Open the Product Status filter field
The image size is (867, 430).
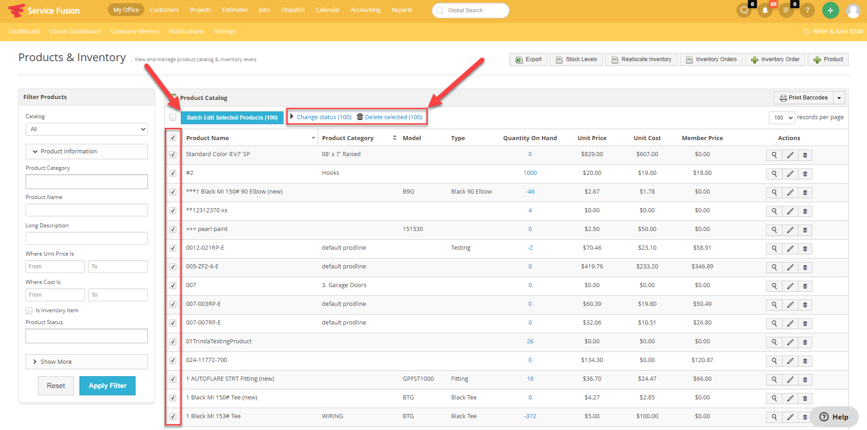tap(87, 336)
